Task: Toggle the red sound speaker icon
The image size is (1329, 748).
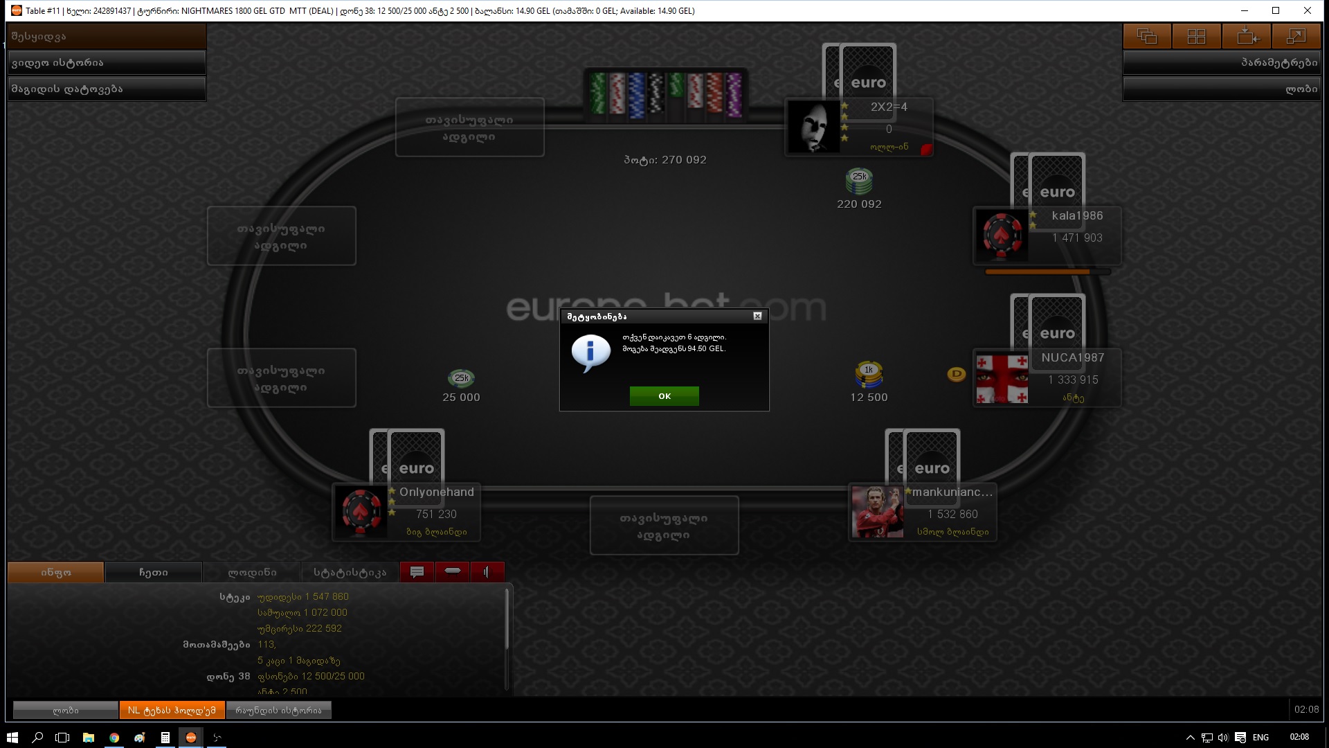Action: [487, 572]
